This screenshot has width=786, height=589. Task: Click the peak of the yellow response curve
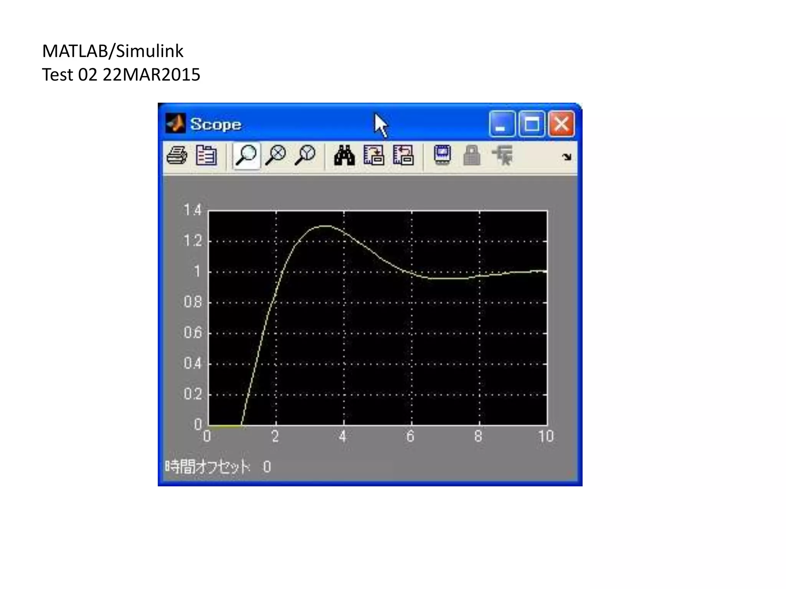click(x=325, y=226)
